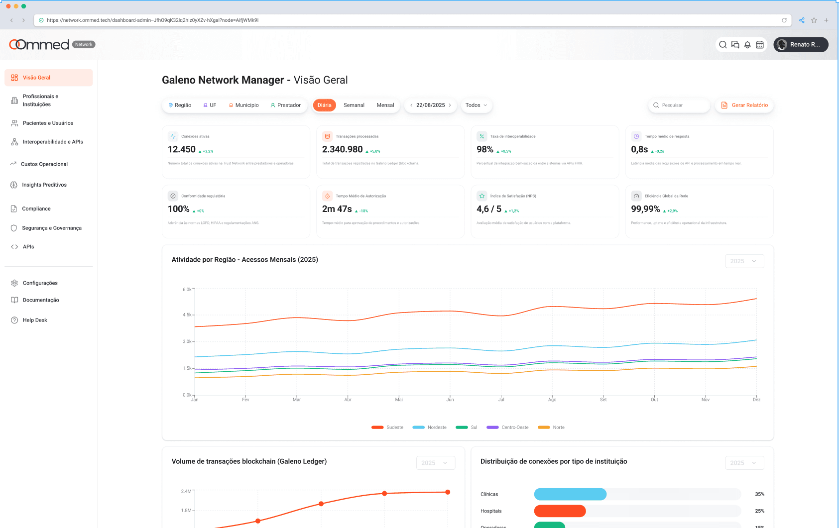Toggle the Norte series in the legend

pyautogui.click(x=551, y=427)
